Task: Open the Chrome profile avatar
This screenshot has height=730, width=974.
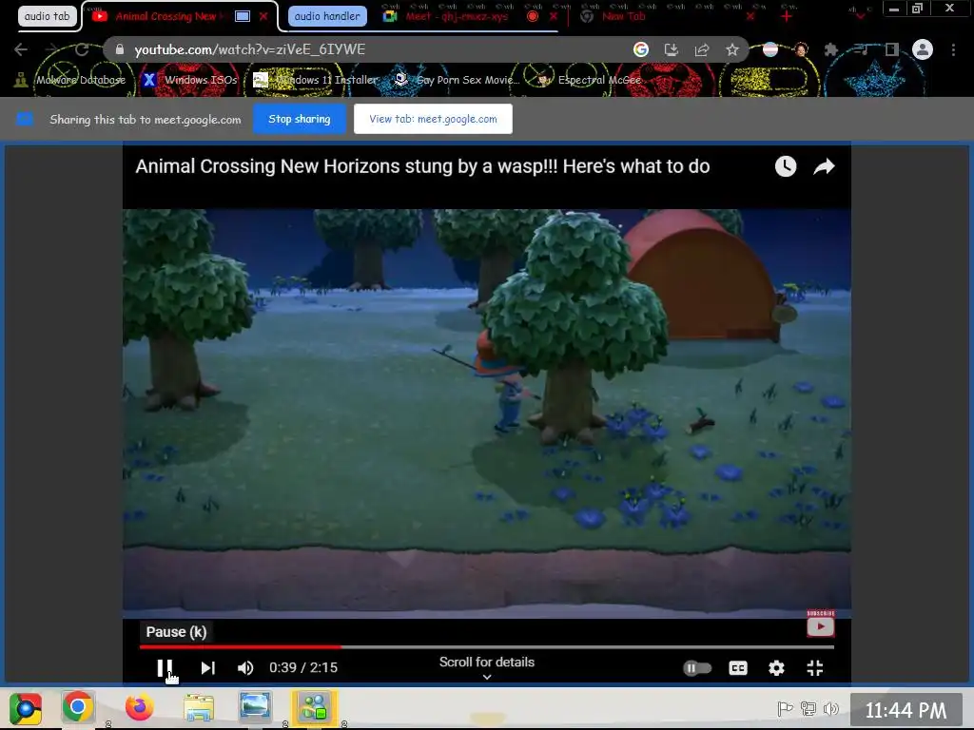Action: (923, 49)
